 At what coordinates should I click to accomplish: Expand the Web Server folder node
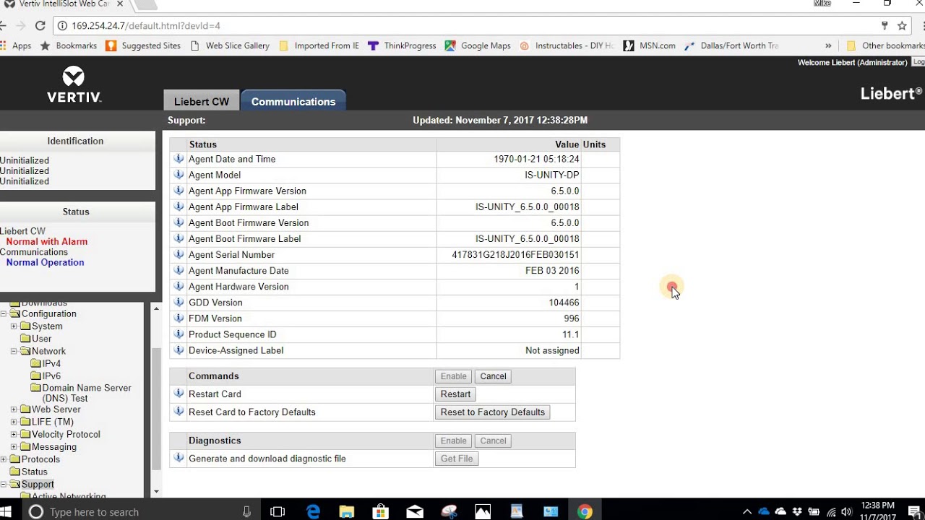pos(14,409)
